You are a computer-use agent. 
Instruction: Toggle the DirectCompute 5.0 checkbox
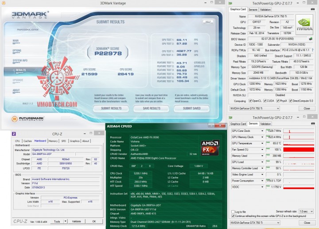(x=290, y=101)
